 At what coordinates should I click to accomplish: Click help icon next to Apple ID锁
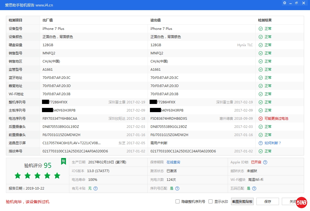[x=265, y=162]
